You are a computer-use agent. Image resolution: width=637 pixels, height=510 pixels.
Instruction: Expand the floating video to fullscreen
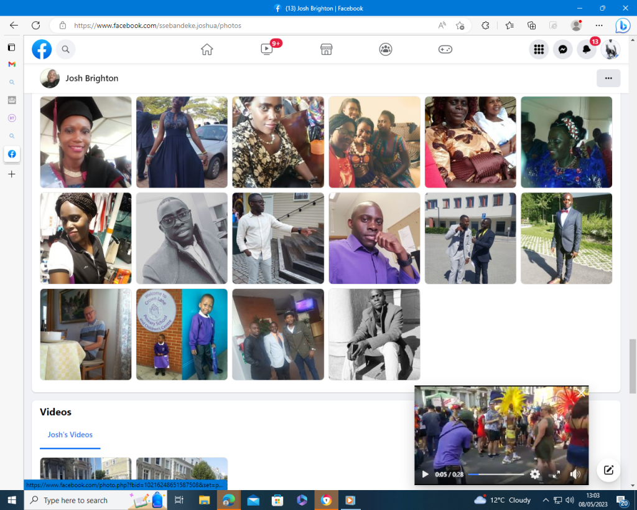556,475
